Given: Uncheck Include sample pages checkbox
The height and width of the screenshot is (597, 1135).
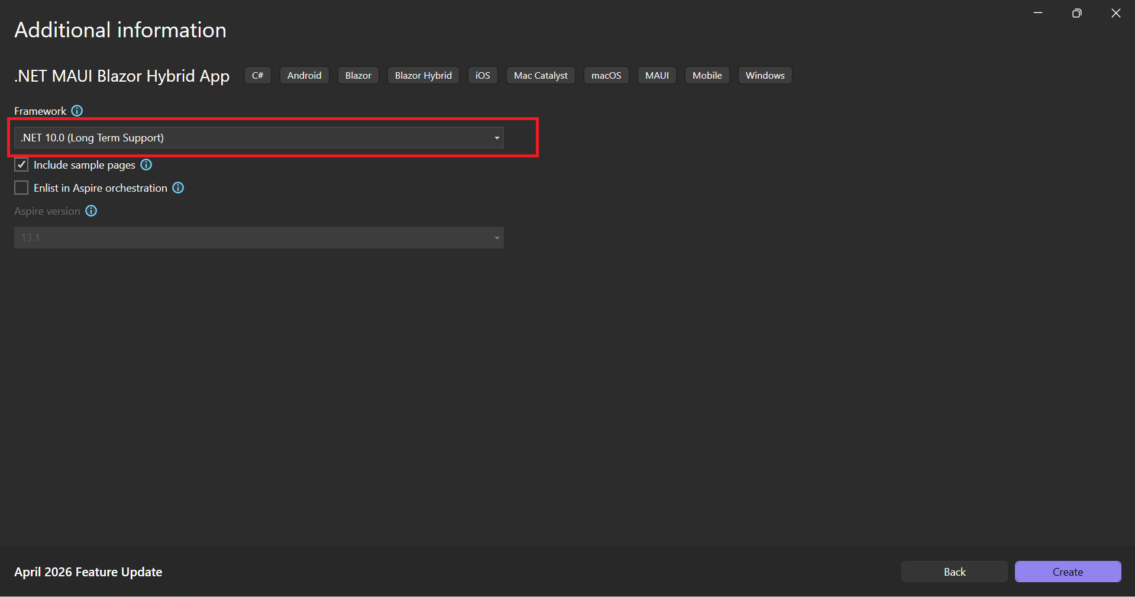Looking at the screenshot, I should click(x=21, y=164).
